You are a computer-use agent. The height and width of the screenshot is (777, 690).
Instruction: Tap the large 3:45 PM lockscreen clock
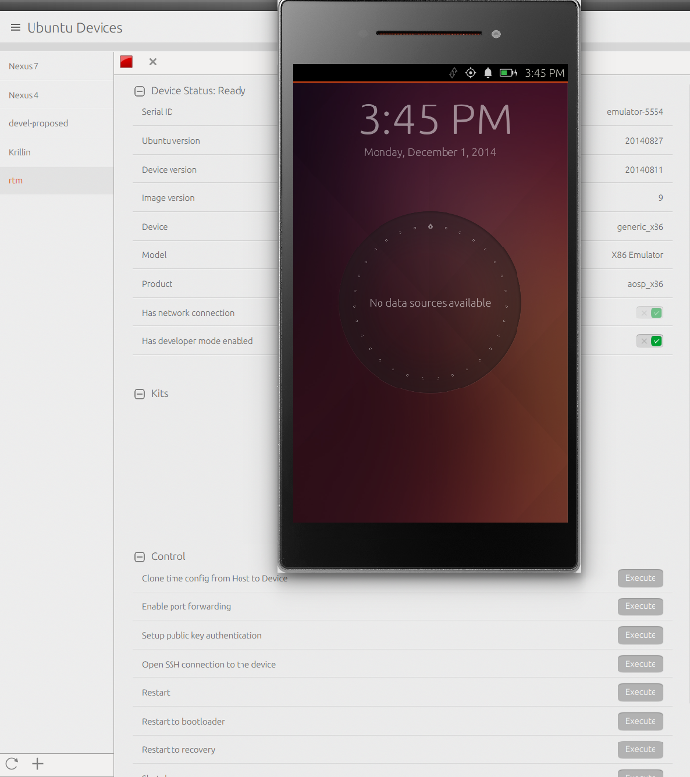435,119
